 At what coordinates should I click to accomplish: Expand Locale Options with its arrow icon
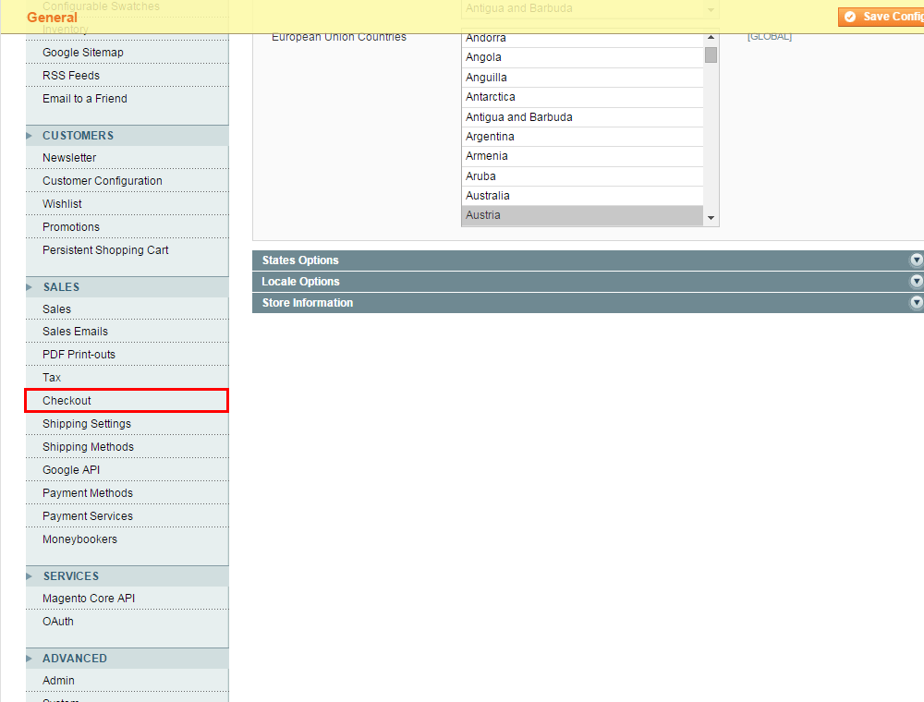(917, 281)
